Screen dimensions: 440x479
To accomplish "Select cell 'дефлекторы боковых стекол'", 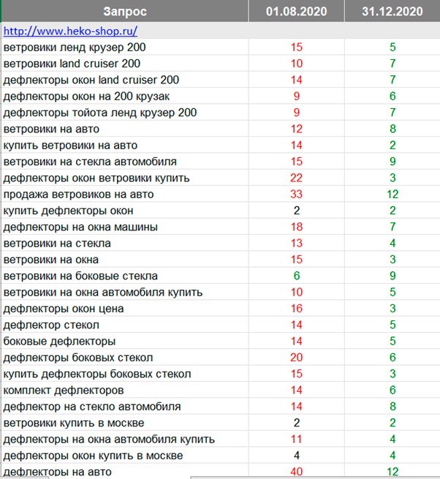I will [125, 358].
